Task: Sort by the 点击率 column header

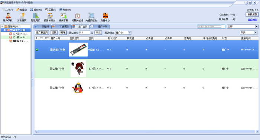Action: pyautogui.click(x=169, y=39)
